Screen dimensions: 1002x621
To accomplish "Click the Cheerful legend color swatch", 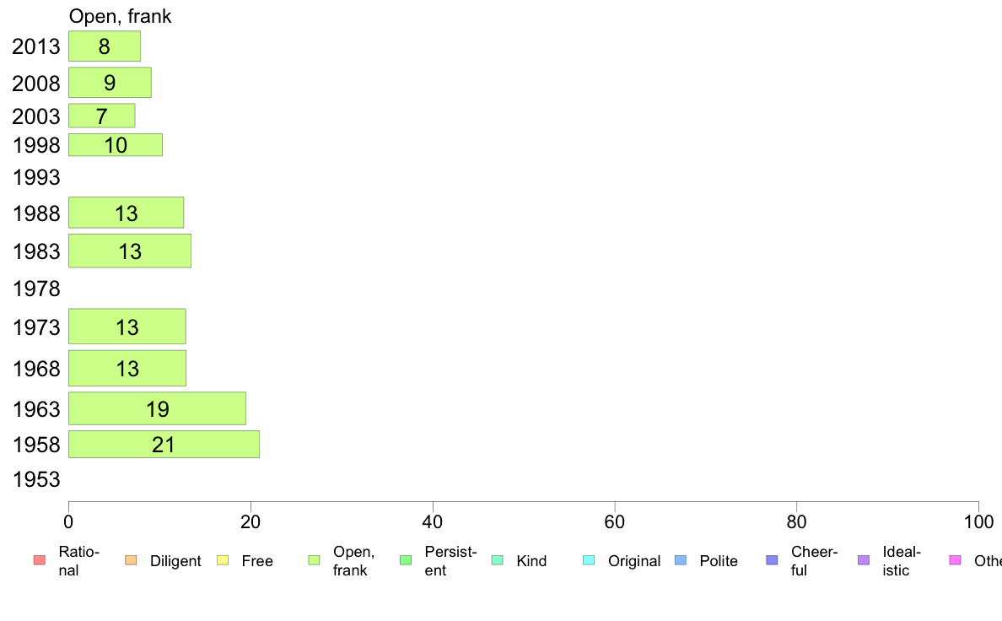I will point(772,560).
